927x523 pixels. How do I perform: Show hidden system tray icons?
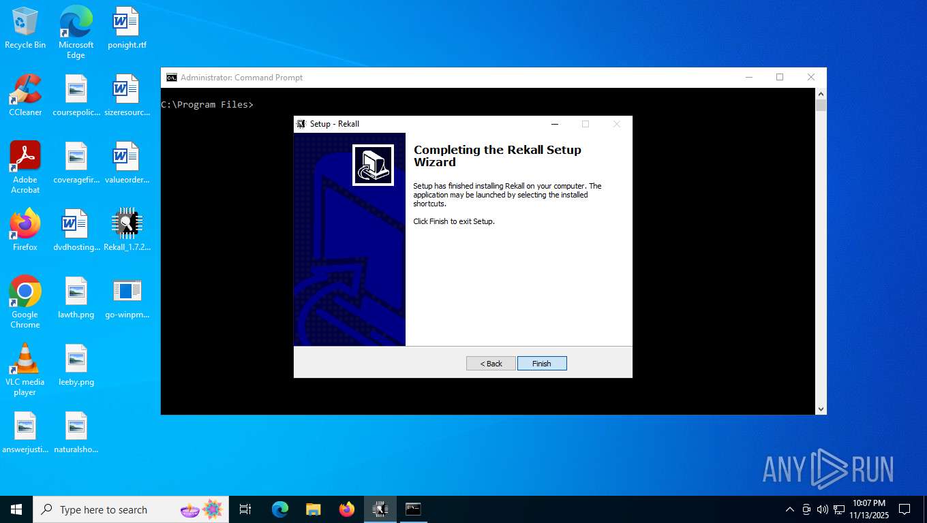[x=790, y=509]
